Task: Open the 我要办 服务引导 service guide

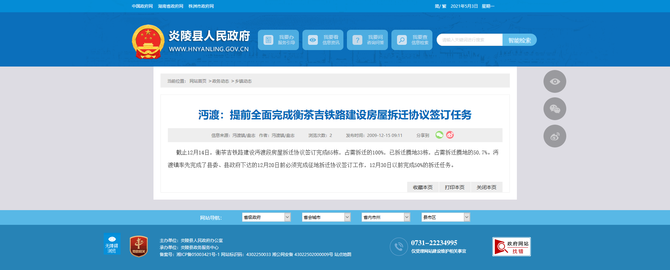Action: [278, 40]
